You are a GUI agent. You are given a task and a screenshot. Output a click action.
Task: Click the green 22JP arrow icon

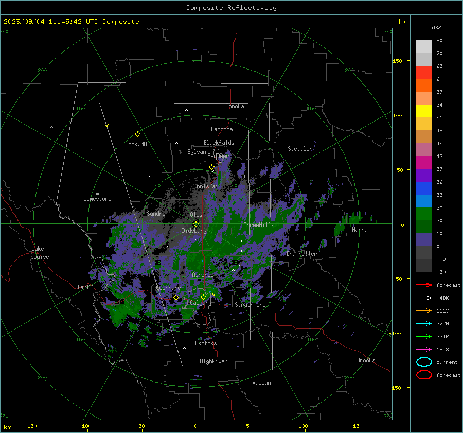point(424,336)
